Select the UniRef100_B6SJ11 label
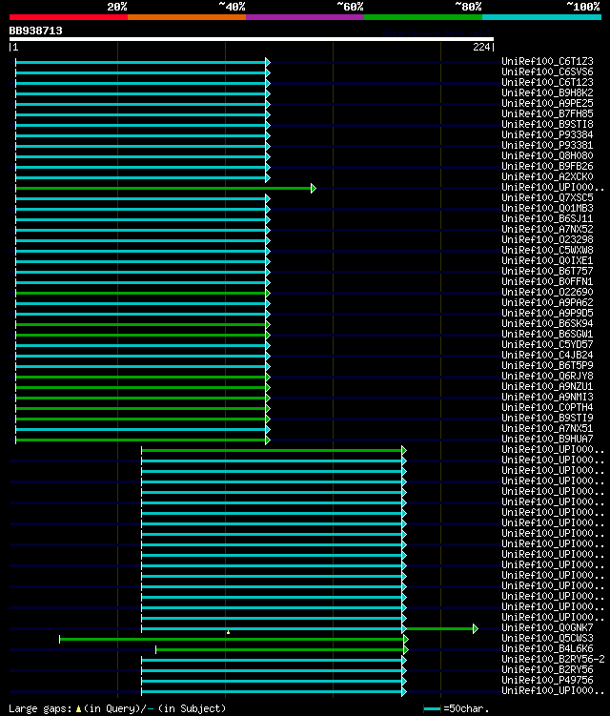This screenshot has height=716, width=610. tap(547, 218)
